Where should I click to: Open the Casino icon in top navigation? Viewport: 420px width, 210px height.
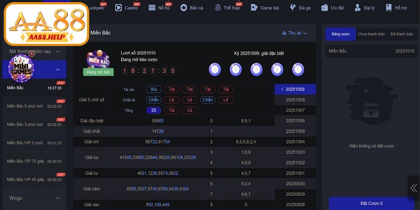pyautogui.click(x=119, y=8)
